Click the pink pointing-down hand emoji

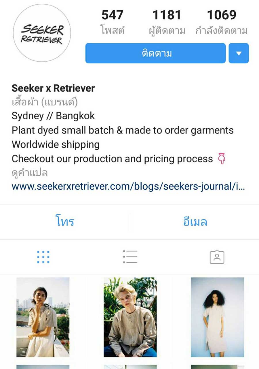pyautogui.click(x=222, y=159)
